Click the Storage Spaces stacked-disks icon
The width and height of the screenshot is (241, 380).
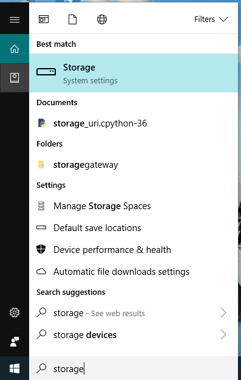[41, 206]
